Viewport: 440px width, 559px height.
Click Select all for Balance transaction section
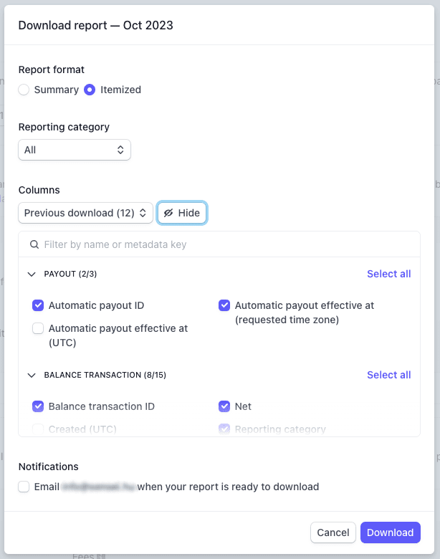pyautogui.click(x=388, y=375)
